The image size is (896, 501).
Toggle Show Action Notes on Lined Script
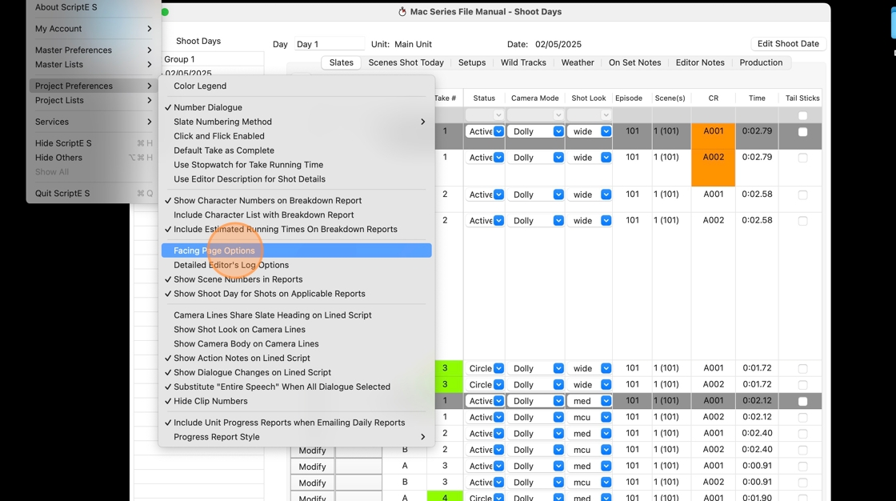click(296, 358)
